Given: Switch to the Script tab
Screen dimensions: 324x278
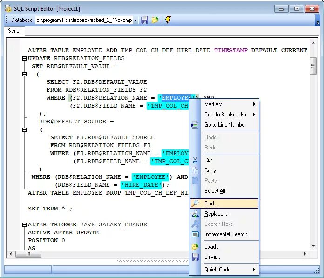Looking at the screenshot, I should click(x=14, y=31).
